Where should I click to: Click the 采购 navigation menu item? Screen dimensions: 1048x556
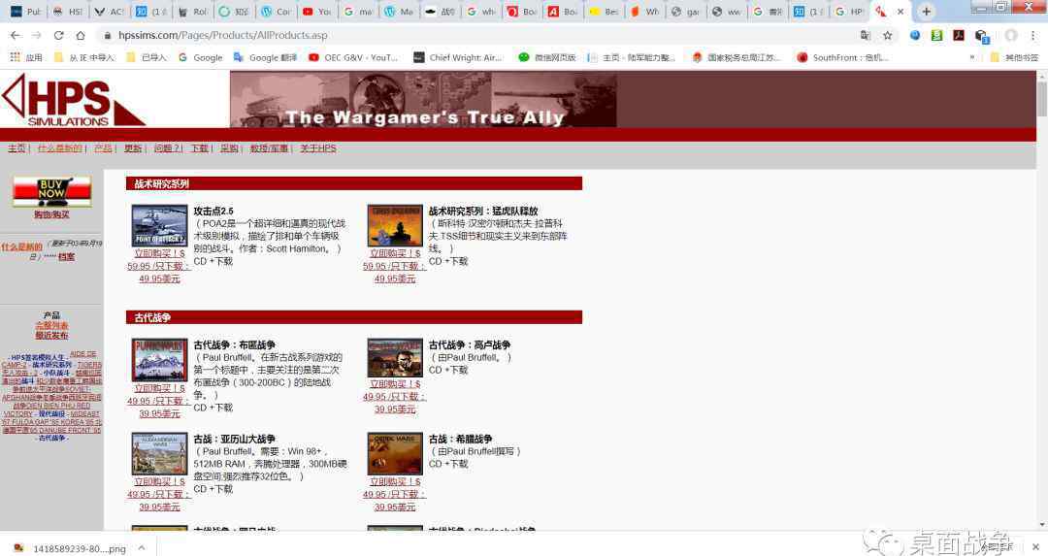point(229,148)
